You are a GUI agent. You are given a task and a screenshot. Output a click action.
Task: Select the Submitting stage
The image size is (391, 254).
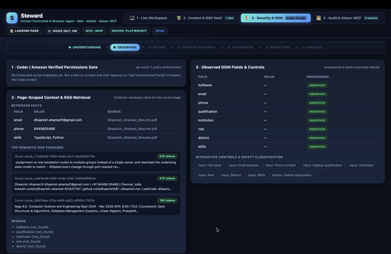pos(278,48)
